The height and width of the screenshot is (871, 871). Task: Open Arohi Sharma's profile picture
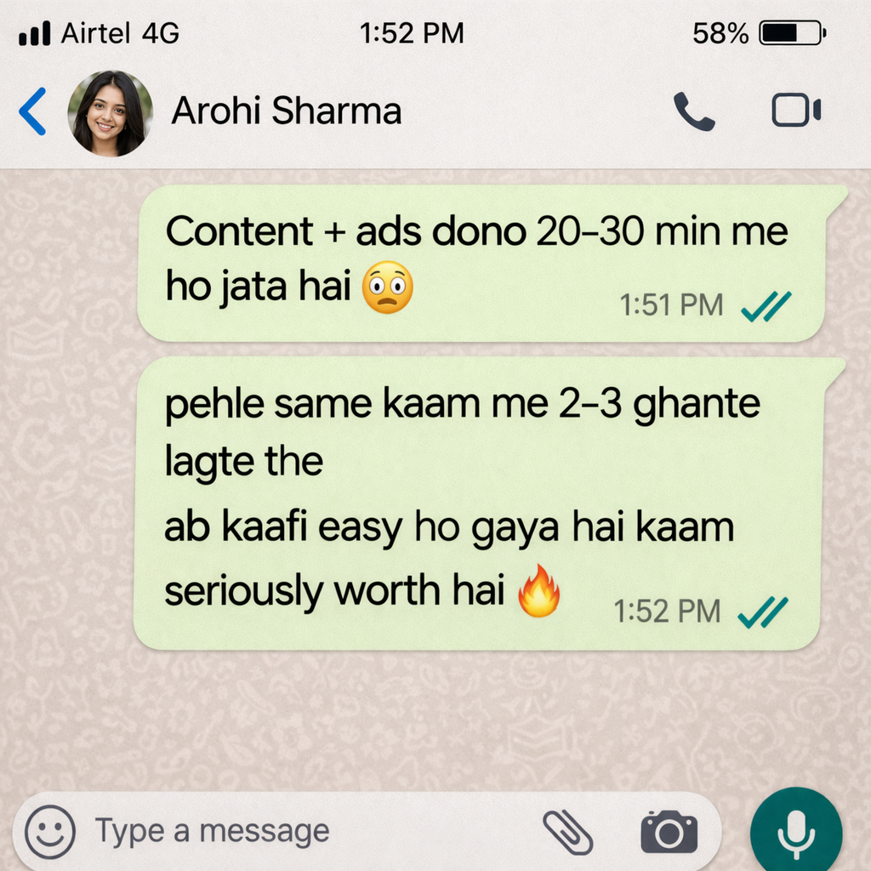click(x=110, y=113)
